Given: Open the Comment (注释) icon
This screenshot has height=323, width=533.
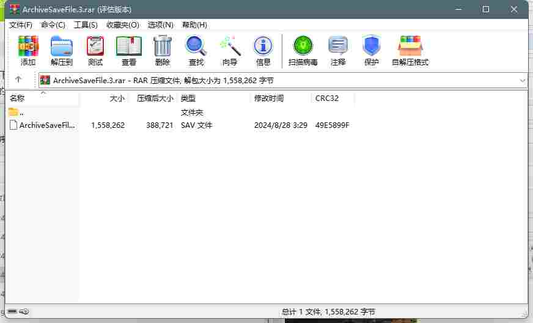Looking at the screenshot, I should 338,51.
